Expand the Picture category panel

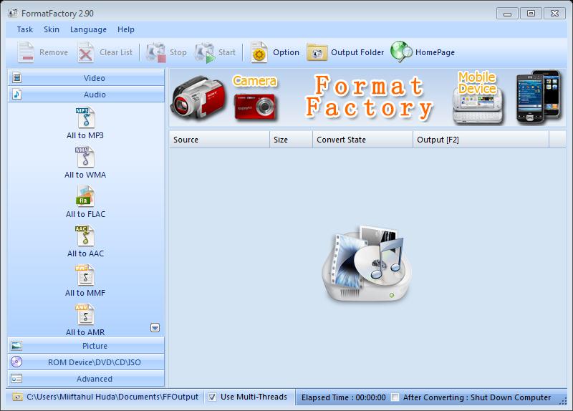coord(86,346)
